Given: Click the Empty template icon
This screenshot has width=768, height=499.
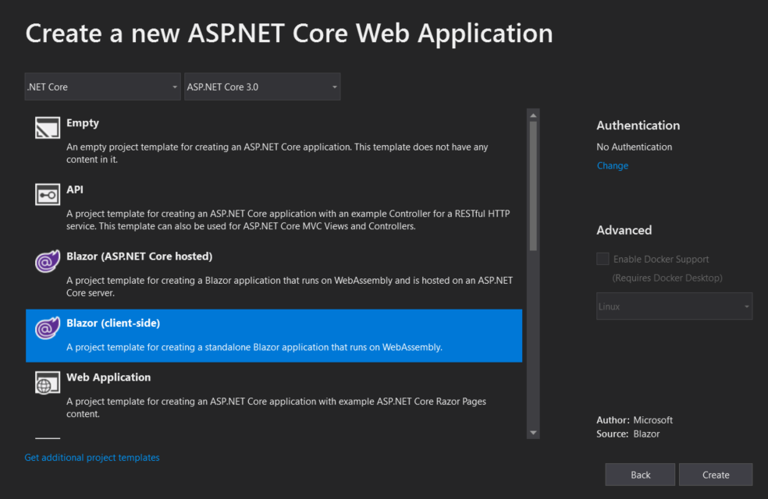Looking at the screenshot, I should tap(48, 128).
